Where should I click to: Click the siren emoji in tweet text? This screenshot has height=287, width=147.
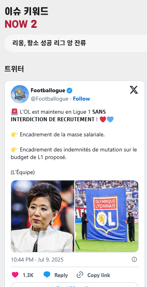pyautogui.click(x=14, y=112)
